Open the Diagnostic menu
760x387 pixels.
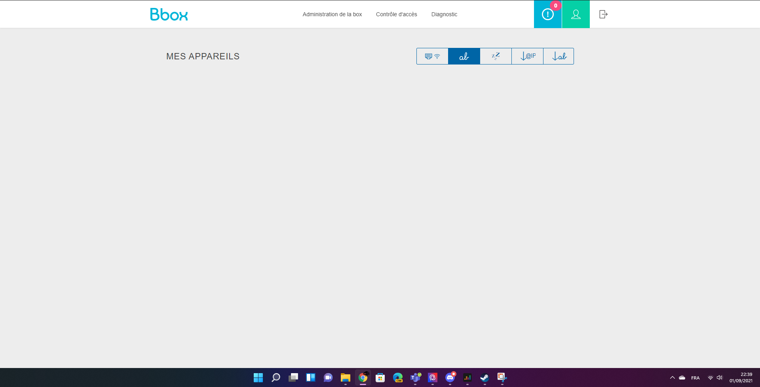tap(444, 14)
